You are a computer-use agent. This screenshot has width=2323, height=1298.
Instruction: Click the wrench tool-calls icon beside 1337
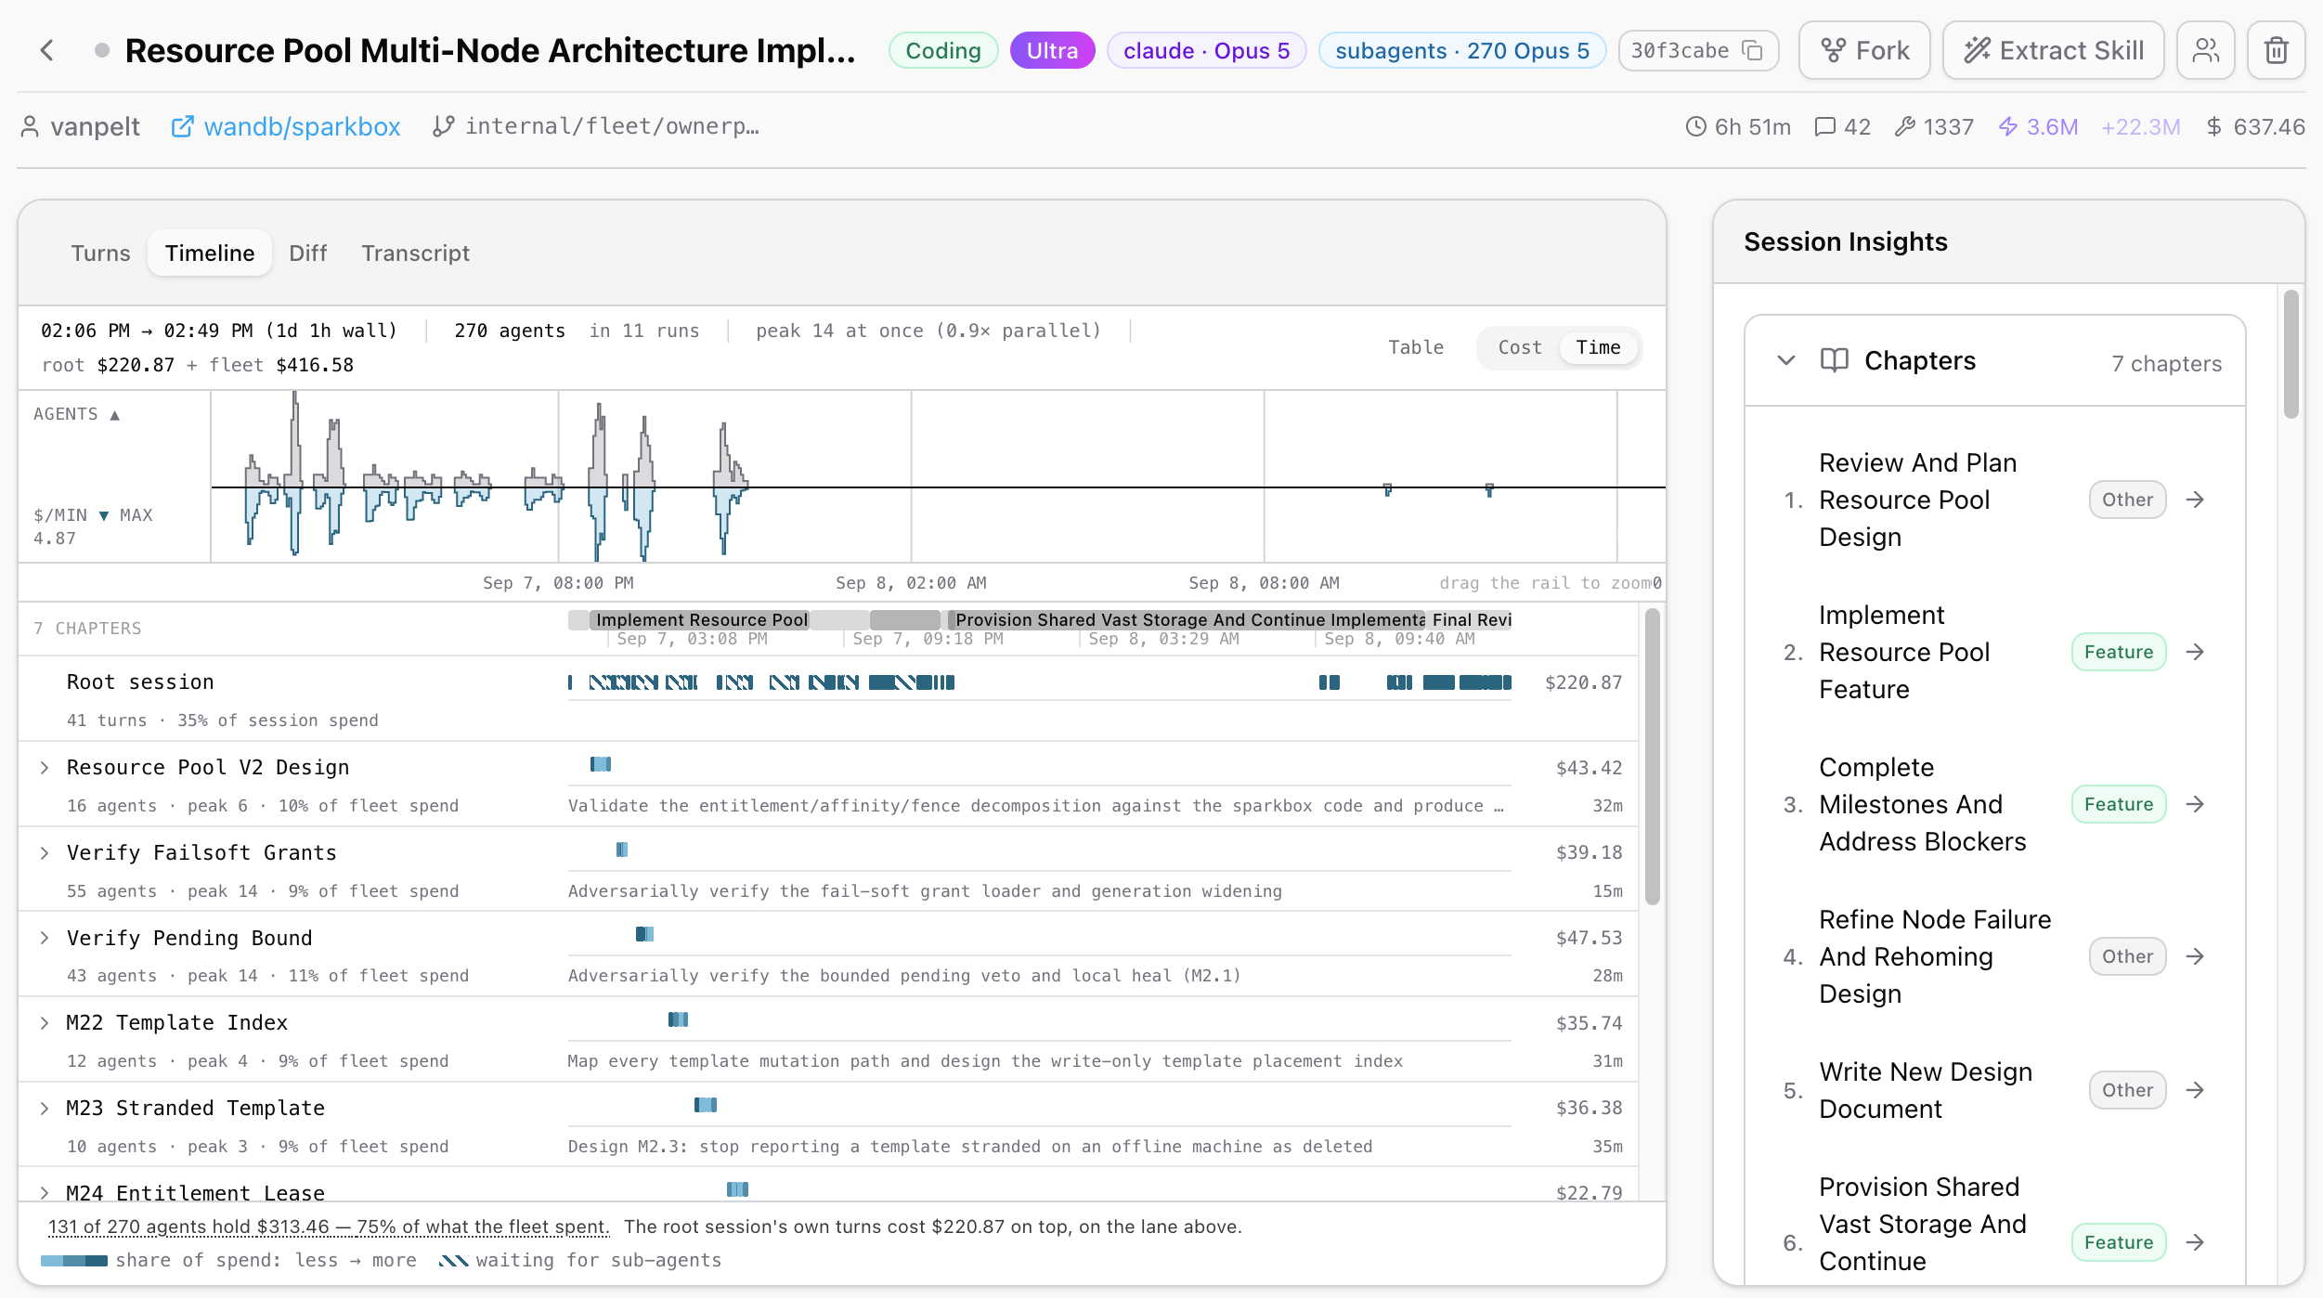tap(1904, 126)
